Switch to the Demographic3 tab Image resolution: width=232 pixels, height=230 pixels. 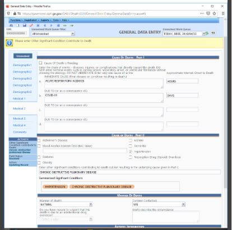tap(22, 78)
